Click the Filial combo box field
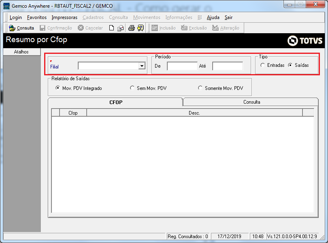The image size is (328, 243). (111, 66)
